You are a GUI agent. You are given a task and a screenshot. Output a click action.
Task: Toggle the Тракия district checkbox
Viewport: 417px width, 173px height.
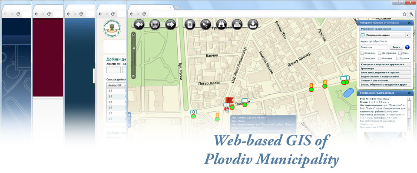tap(397, 58)
